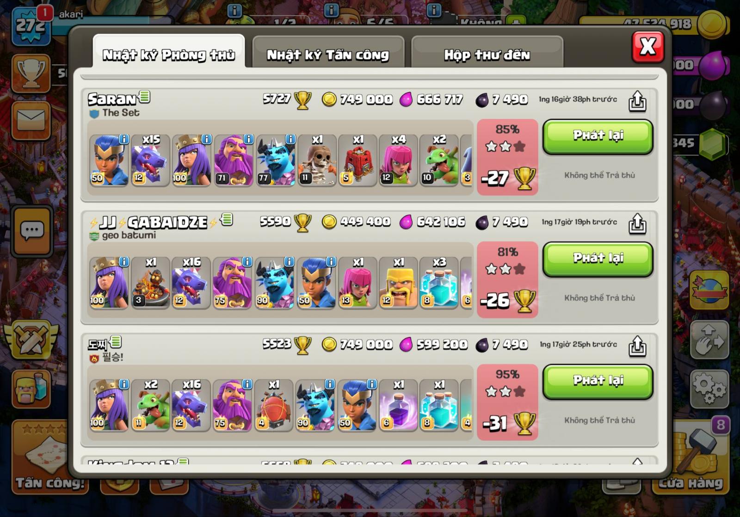Screen dimensions: 740x517
Task: Switch to Nhật ký Tấn công tab
Action: click(328, 55)
